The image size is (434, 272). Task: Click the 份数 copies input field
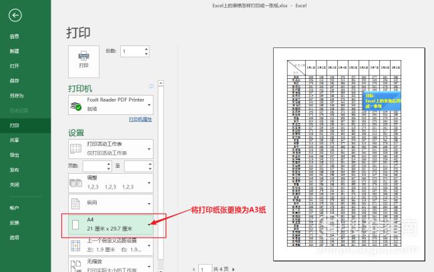132,51
